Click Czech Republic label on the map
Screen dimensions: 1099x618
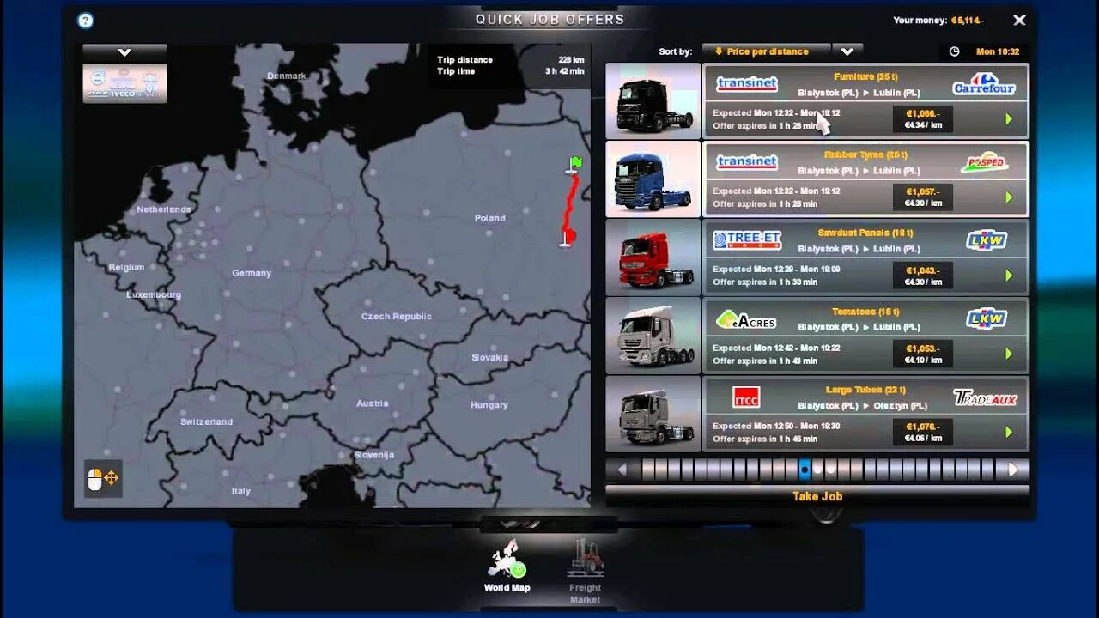point(397,317)
